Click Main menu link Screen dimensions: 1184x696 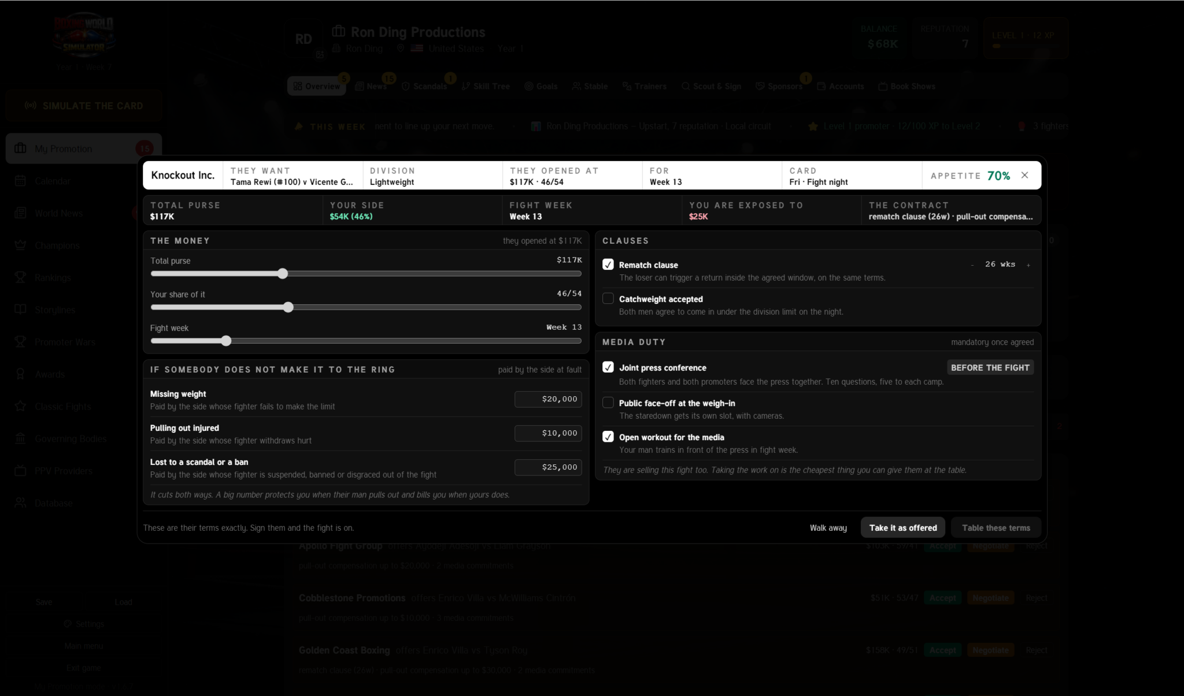(x=84, y=646)
